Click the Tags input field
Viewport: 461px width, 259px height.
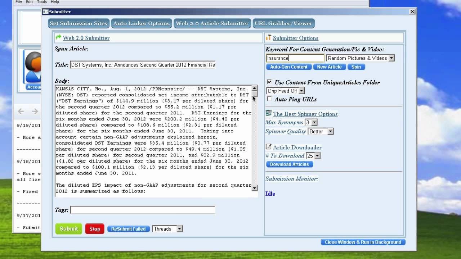pos(143,210)
